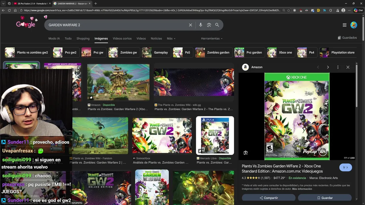The height and width of the screenshot is (205, 365).
Task: Go to the browser home page icon
Action: pyautogui.click(x=15, y=10)
